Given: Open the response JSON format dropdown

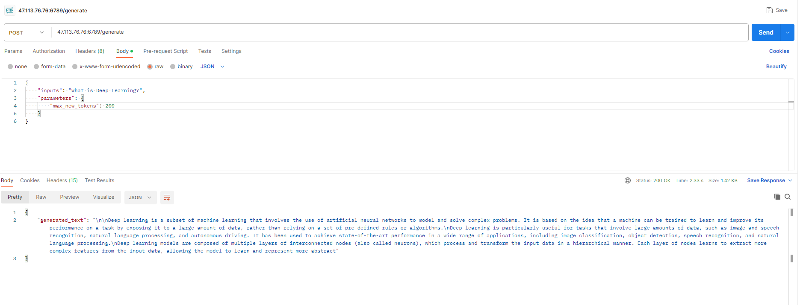Looking at the screenshot, I should click(x=140, y=198).
